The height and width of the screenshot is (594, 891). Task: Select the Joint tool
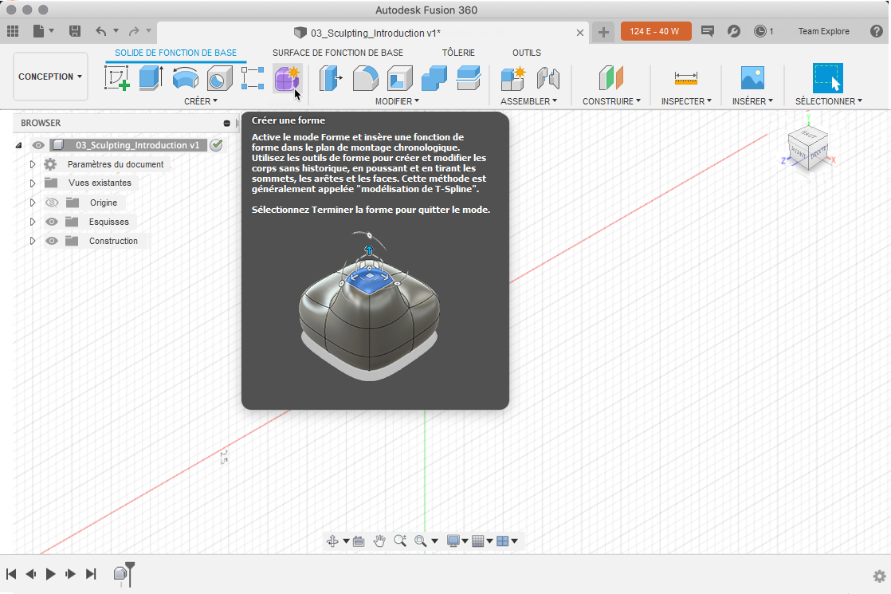pyautogui.click(x=548, y=78)
